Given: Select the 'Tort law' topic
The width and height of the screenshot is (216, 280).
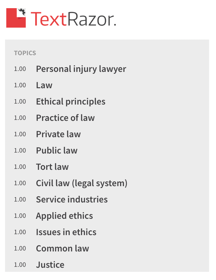Looking at the screenshot, I should click(x=52, y=167).
